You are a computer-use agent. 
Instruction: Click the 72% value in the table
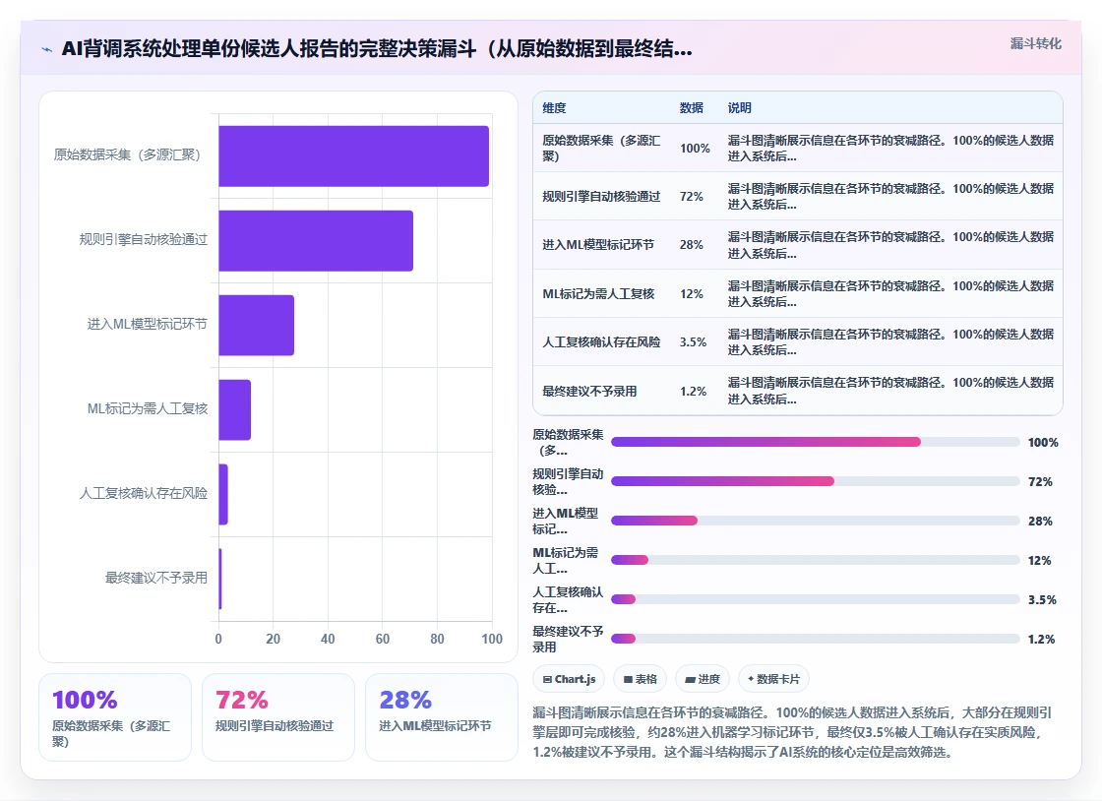691,196
